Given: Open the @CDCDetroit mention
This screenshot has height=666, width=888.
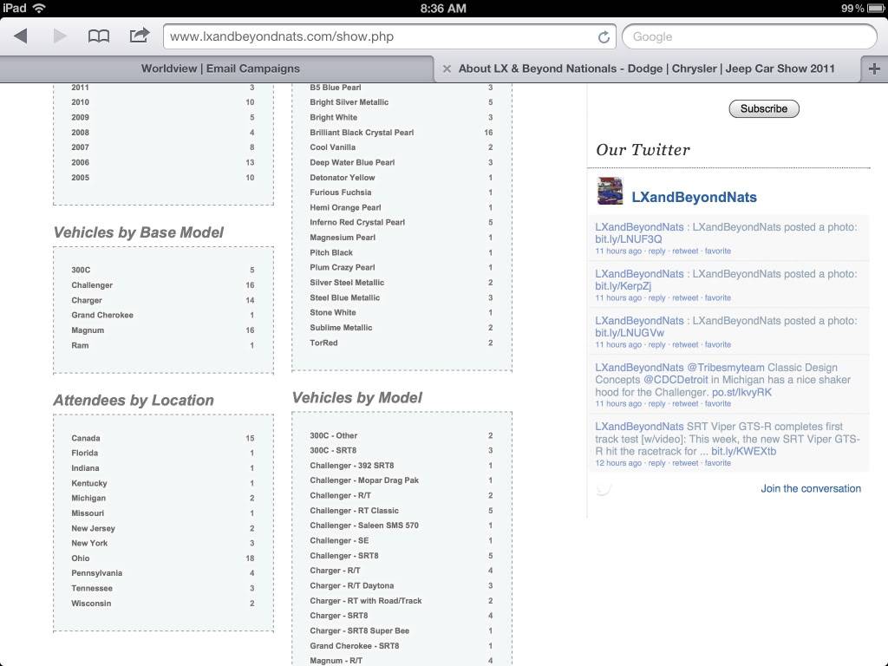Looking at the screenshot, I should 676,380.
